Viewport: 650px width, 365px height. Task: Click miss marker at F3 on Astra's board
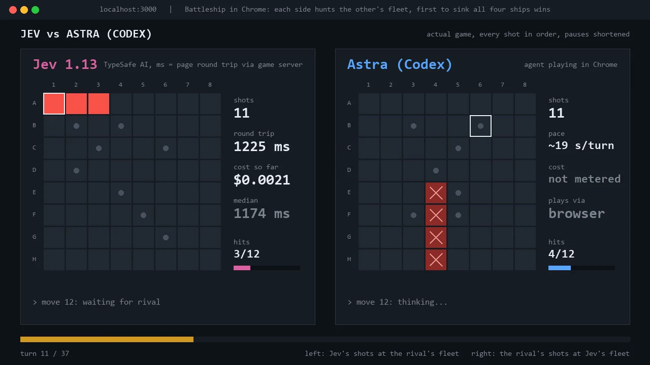[x=413, y=215]
